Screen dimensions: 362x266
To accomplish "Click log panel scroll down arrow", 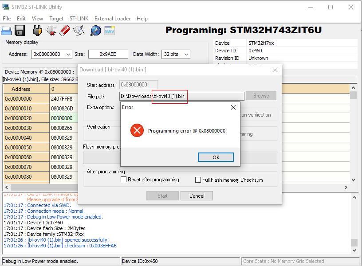I will tap(354, 250).
